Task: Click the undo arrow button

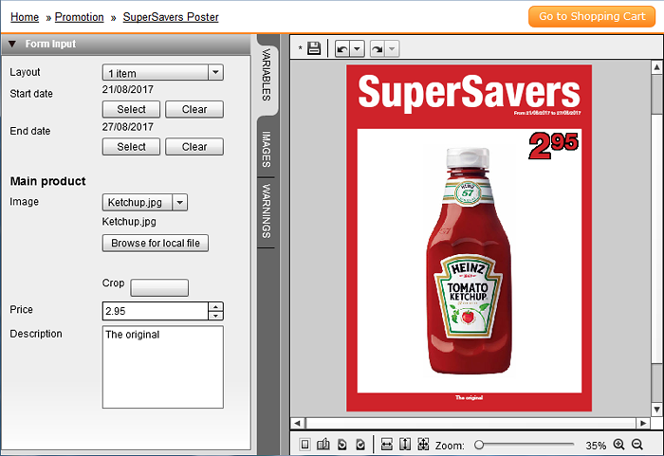Action: (342, 49)
